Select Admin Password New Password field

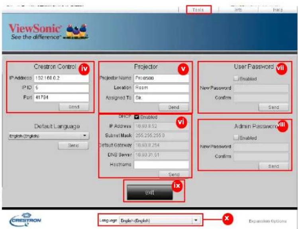(x=261, y=147)
